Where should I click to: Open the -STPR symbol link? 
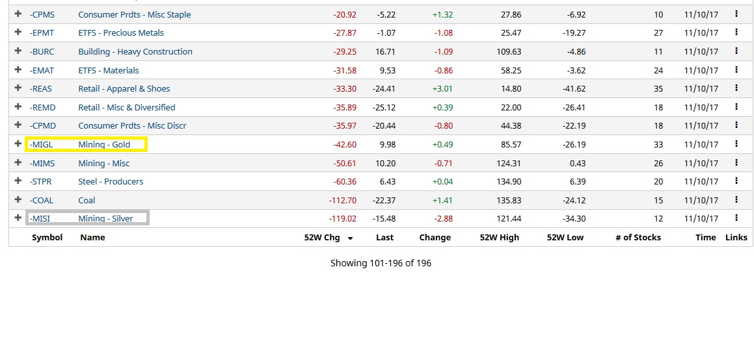coord(40,182)
